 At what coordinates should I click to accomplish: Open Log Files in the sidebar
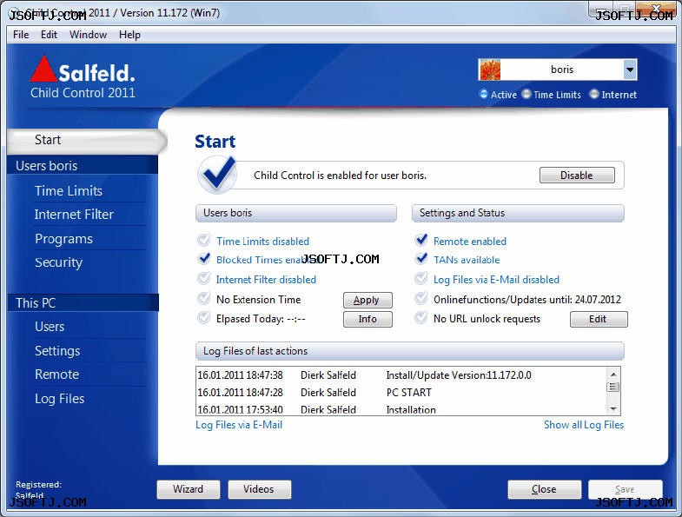pyautogui.click(x=60, y=399)
